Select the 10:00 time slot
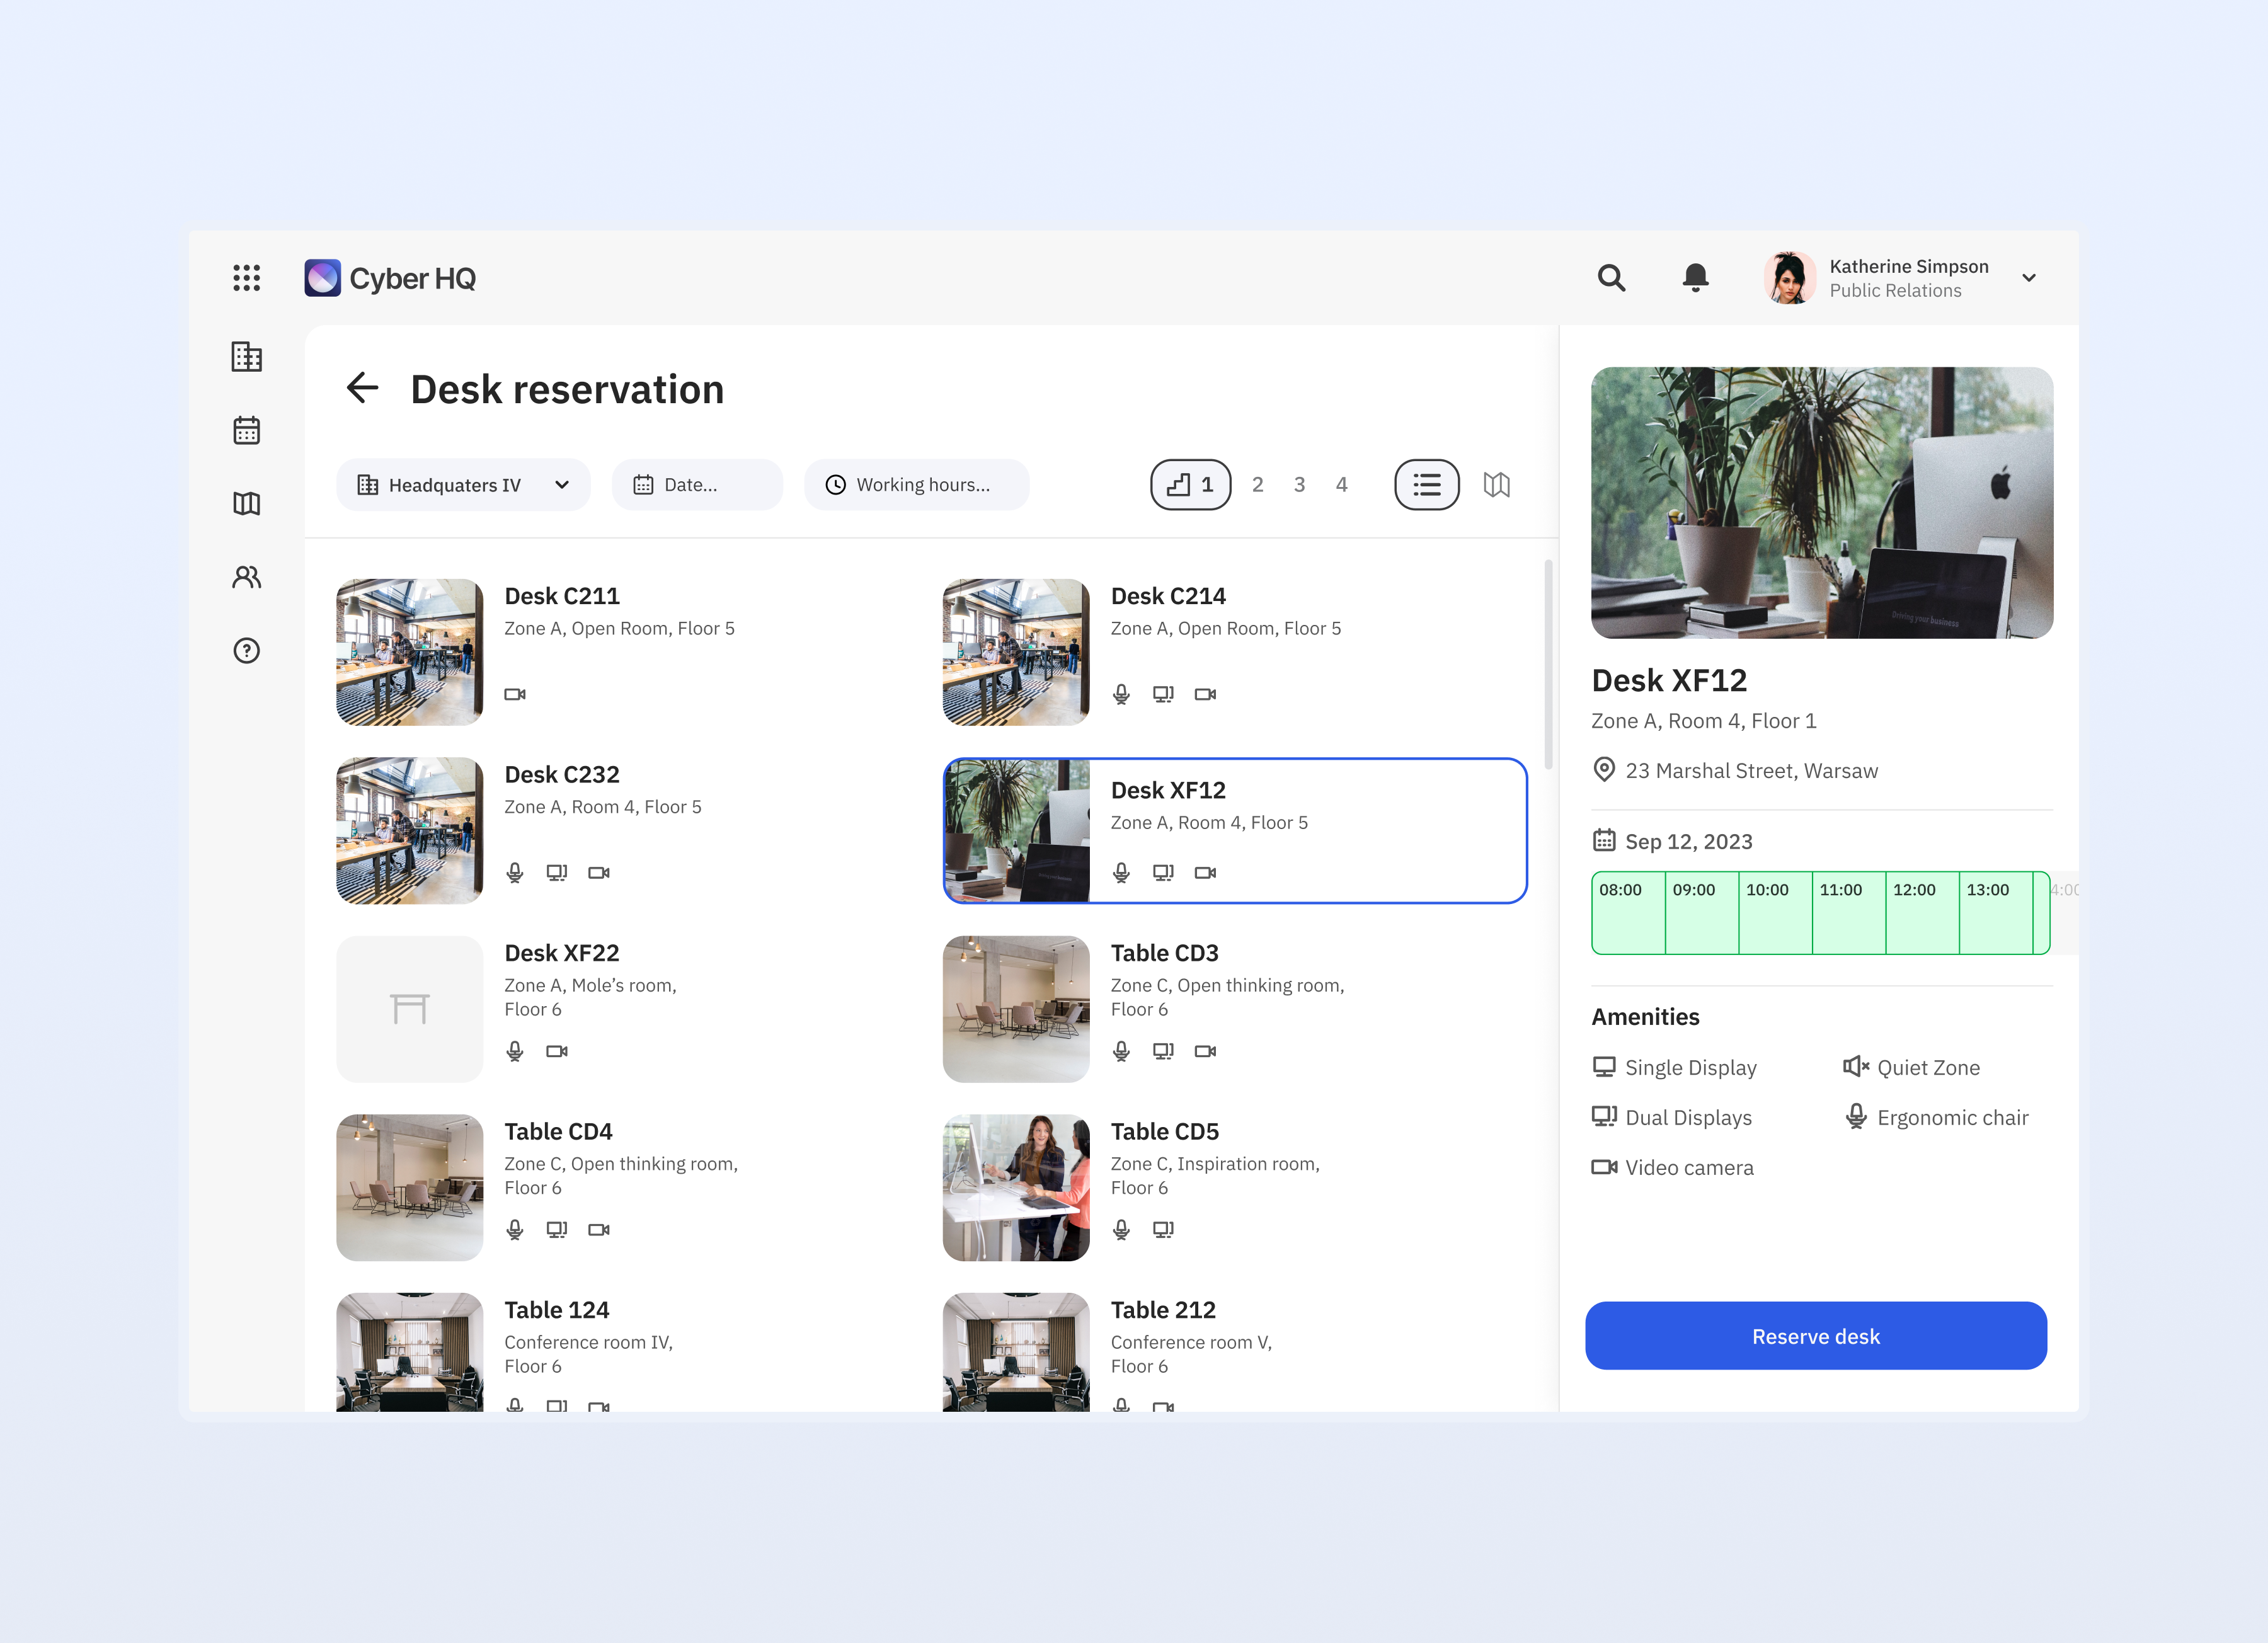This screenshot has width=2268, height=1643. pos(1775,913)
